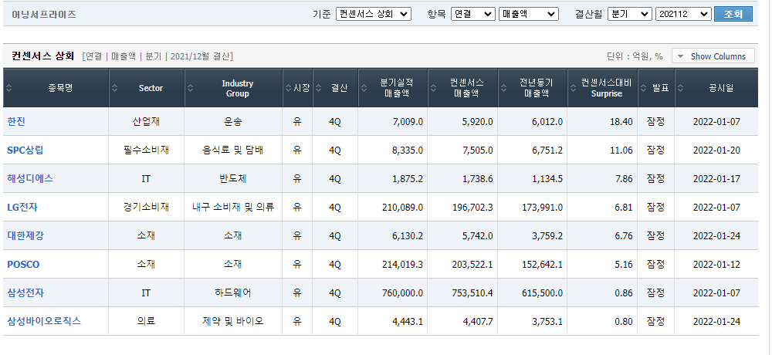The width and height of the screenshot is (772, 355).
Task: Open the LG전자 stock link
Action: (22, 208)
